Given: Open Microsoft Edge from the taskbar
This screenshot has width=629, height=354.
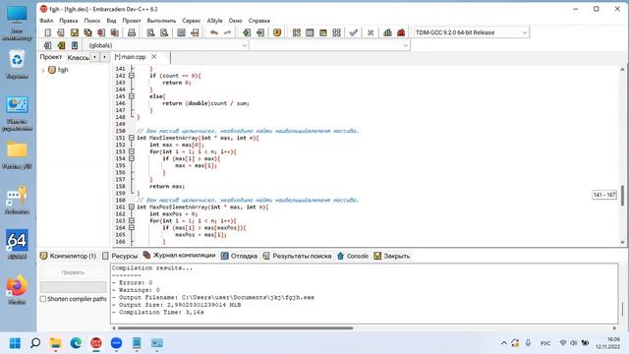Looking at the screenshot, I should (x=76, y=343).
